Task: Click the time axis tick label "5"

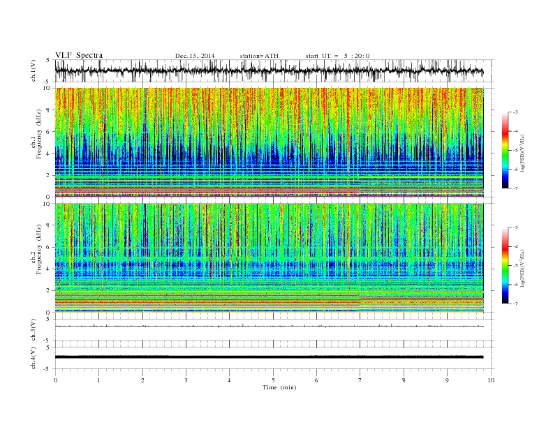Action: [273, 380]
